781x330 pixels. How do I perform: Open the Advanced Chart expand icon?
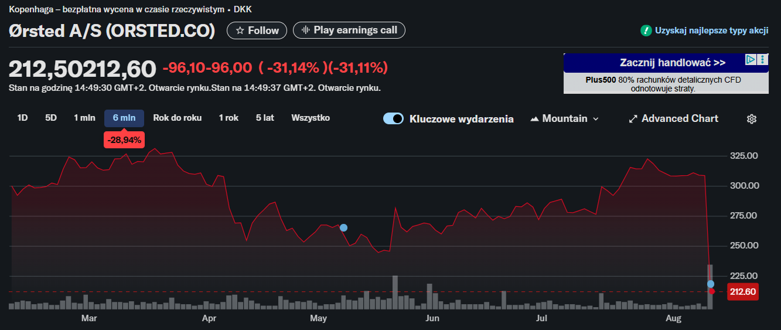click(633, 119)
